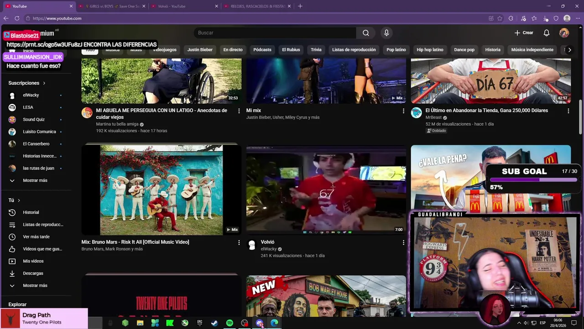Open the browser three-dots settings menu
This screenshot has height=329, width=584.
pos(578,18)
